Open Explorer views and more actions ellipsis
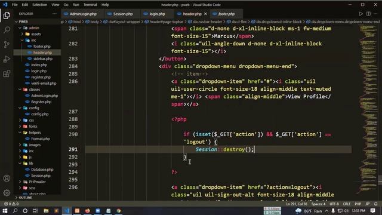This screenshot has width=382, height=215. point(54,14)
